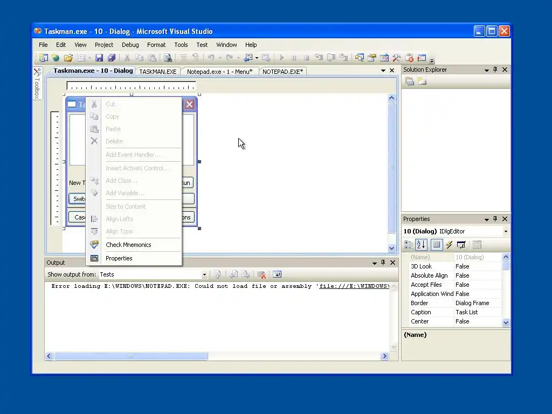Click the Redo arrow icon
The height and width of the screenshot is (414, 552).
(230, 57)
